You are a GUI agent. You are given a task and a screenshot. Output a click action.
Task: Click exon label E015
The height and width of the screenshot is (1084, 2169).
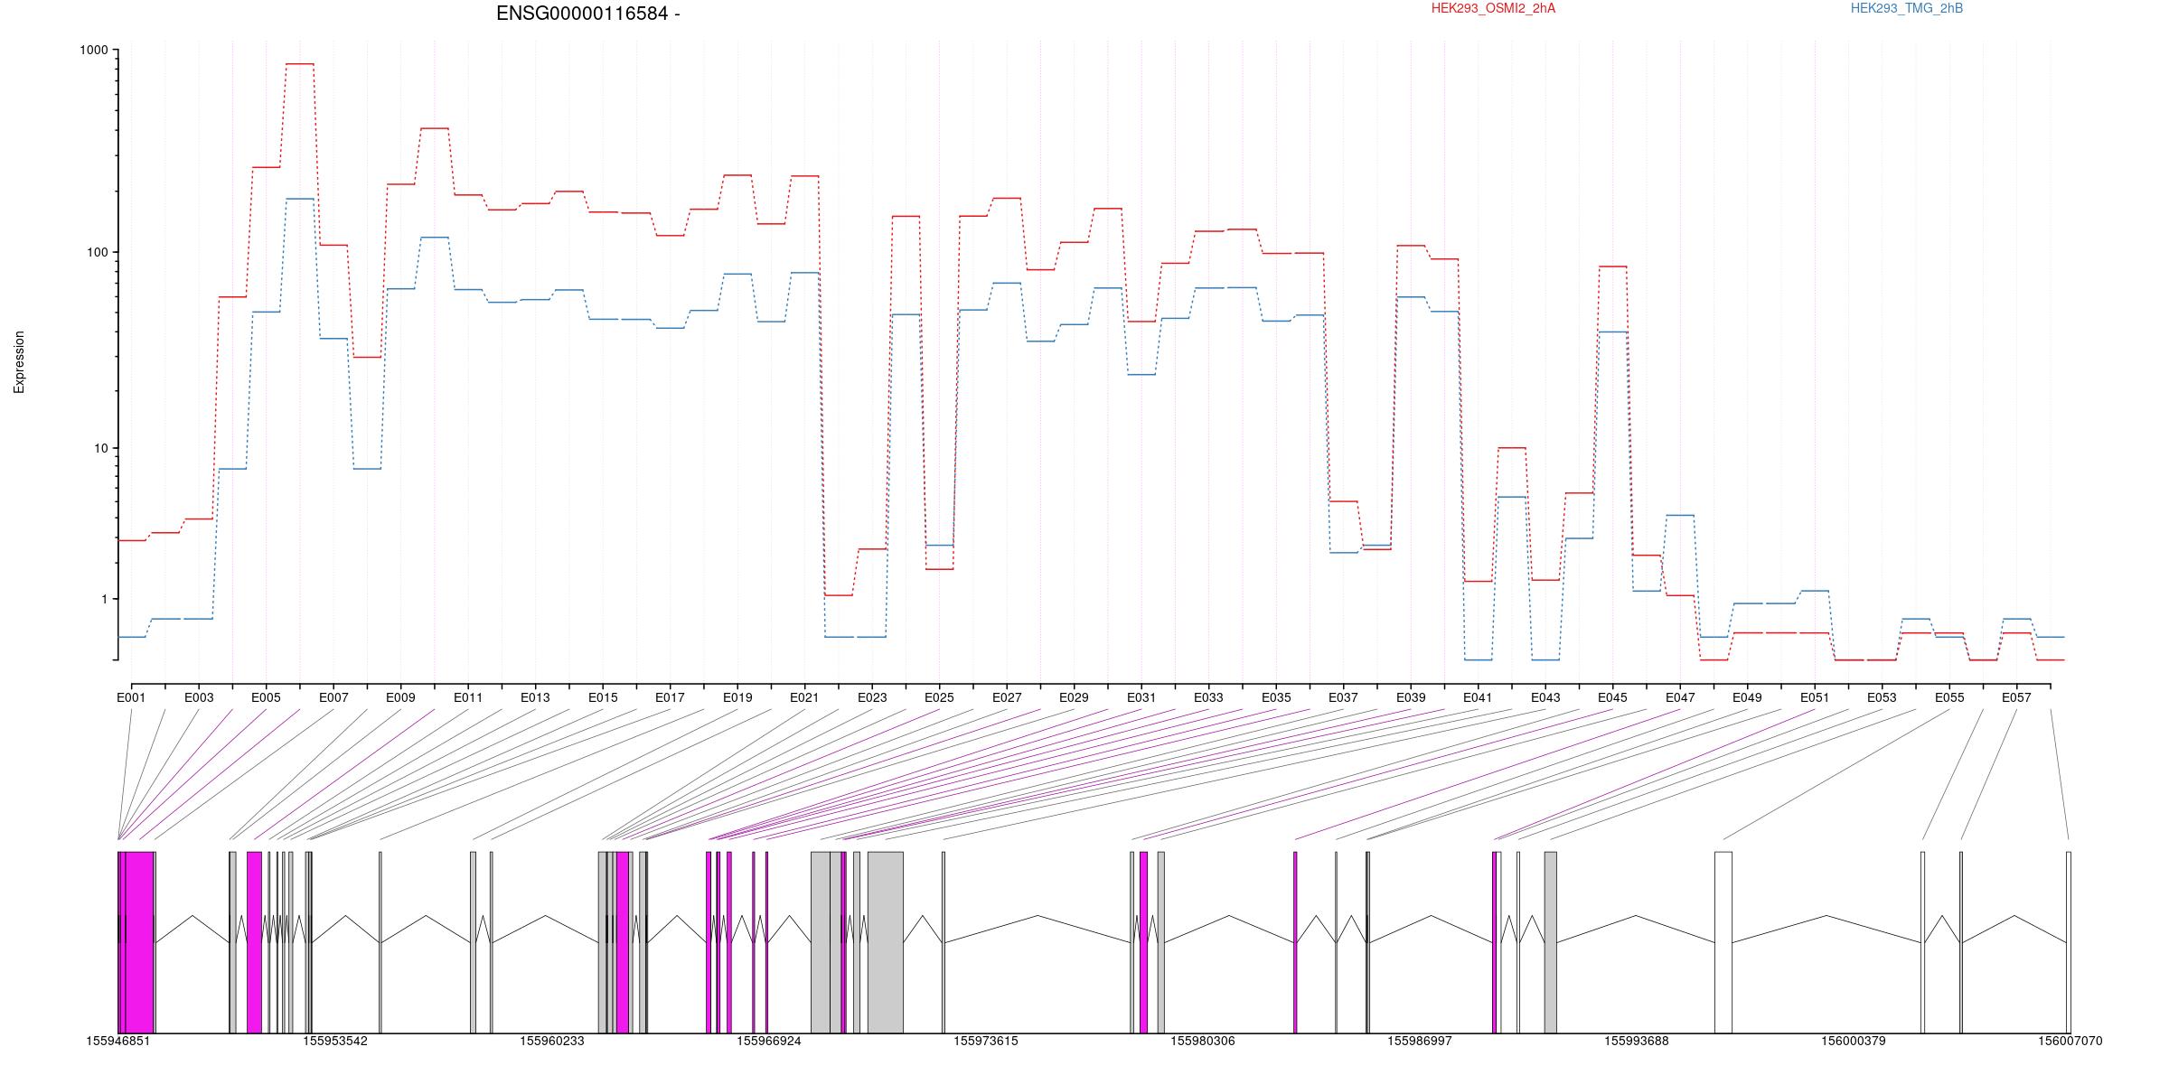click(603, 697)
